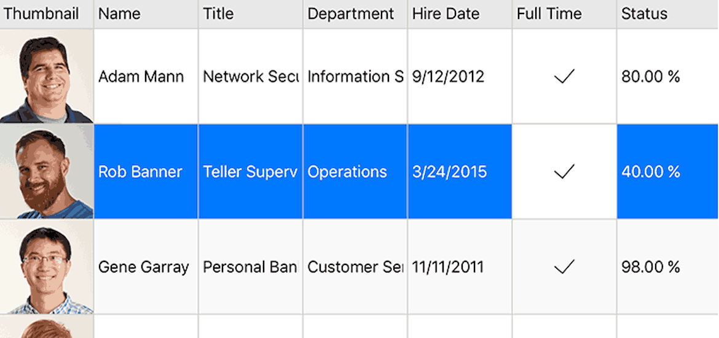
Task: Select the Adam Mann name cell
Action: point(146,76)
